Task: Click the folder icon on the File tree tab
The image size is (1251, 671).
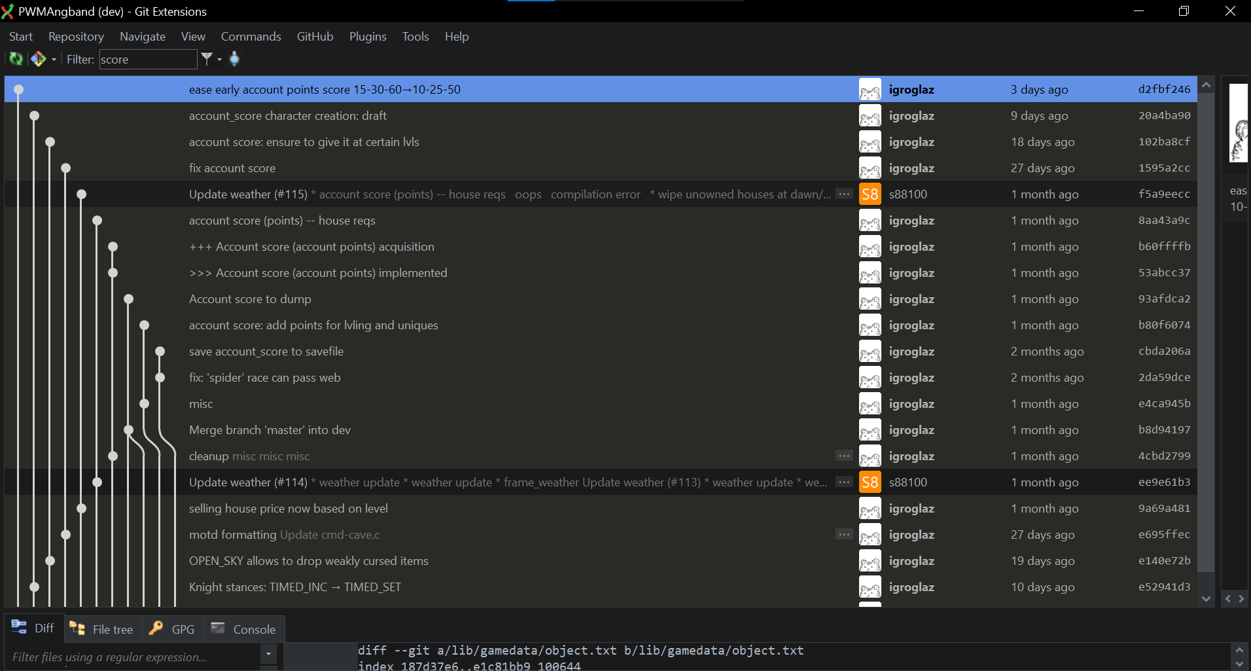Action: pos(77,628)
